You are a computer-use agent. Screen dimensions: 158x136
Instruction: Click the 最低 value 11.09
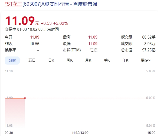click(x=93, y=44)
